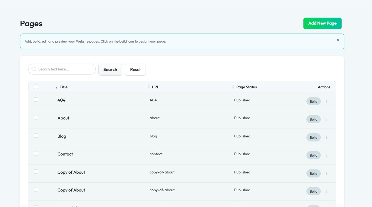
Task: Click the magnifier icon in search box
Action: click(34, 69)
